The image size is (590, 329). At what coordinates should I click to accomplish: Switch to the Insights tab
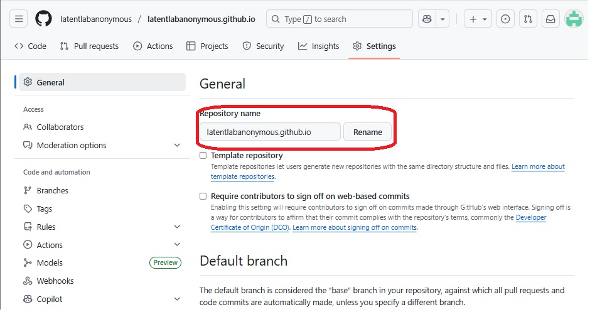coord(318,46)
